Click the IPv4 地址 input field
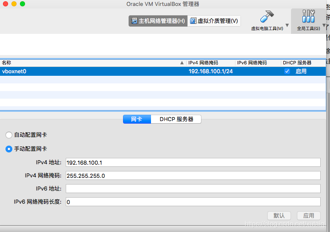Viewport: 330px width, 232px height. (193, 163)
